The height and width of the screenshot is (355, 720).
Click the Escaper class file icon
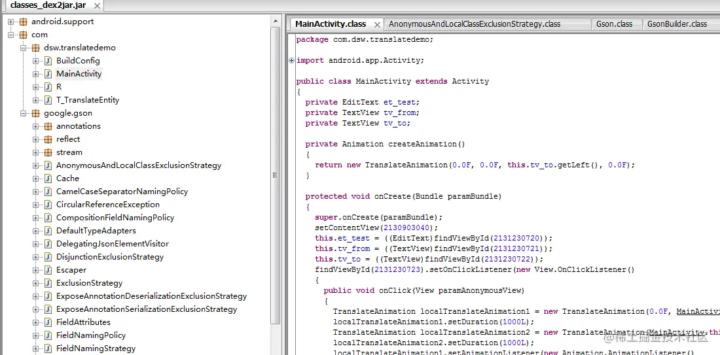coord(48,270)
